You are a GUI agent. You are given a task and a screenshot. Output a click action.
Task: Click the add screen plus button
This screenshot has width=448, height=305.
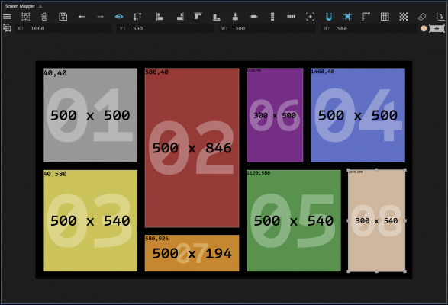coord(437,28)
